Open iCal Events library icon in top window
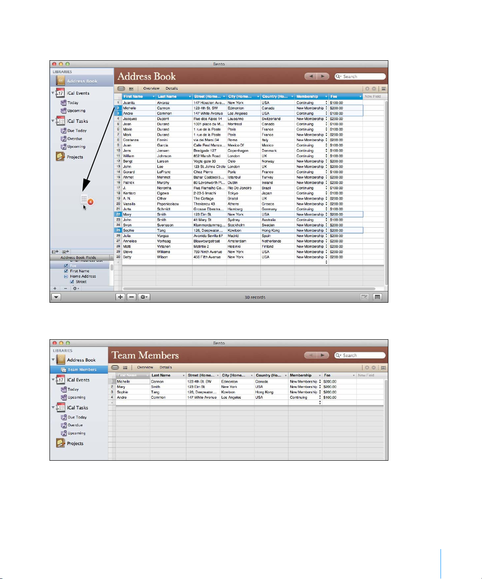Screen dimensions: 482x579 61,93
